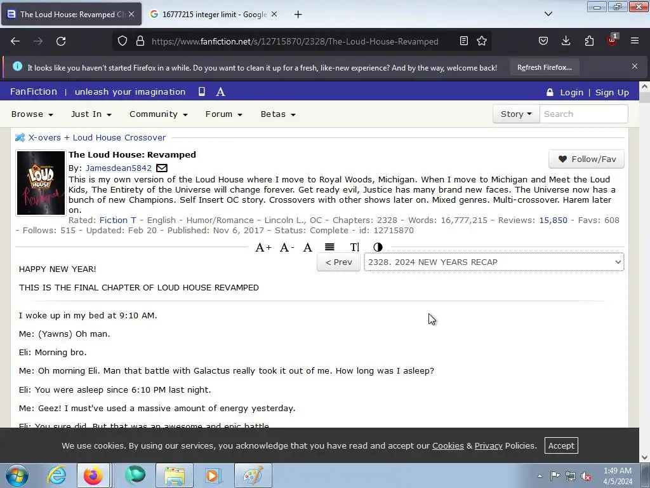Open the Story search type dropdown
Screen dimensions: 650x488
point(516,114)
